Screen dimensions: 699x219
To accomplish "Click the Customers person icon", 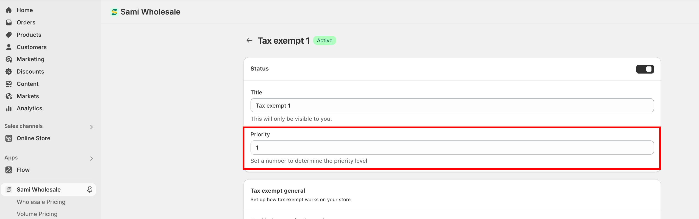I will [x=9, y=47].
